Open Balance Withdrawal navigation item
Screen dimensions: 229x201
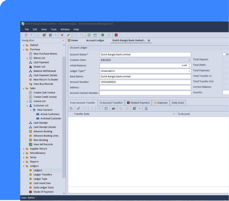click(x=45, y=71)
